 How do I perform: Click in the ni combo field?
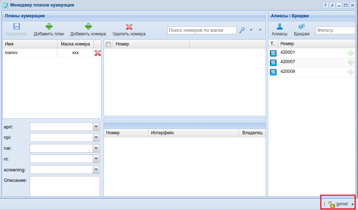(61, 159)
